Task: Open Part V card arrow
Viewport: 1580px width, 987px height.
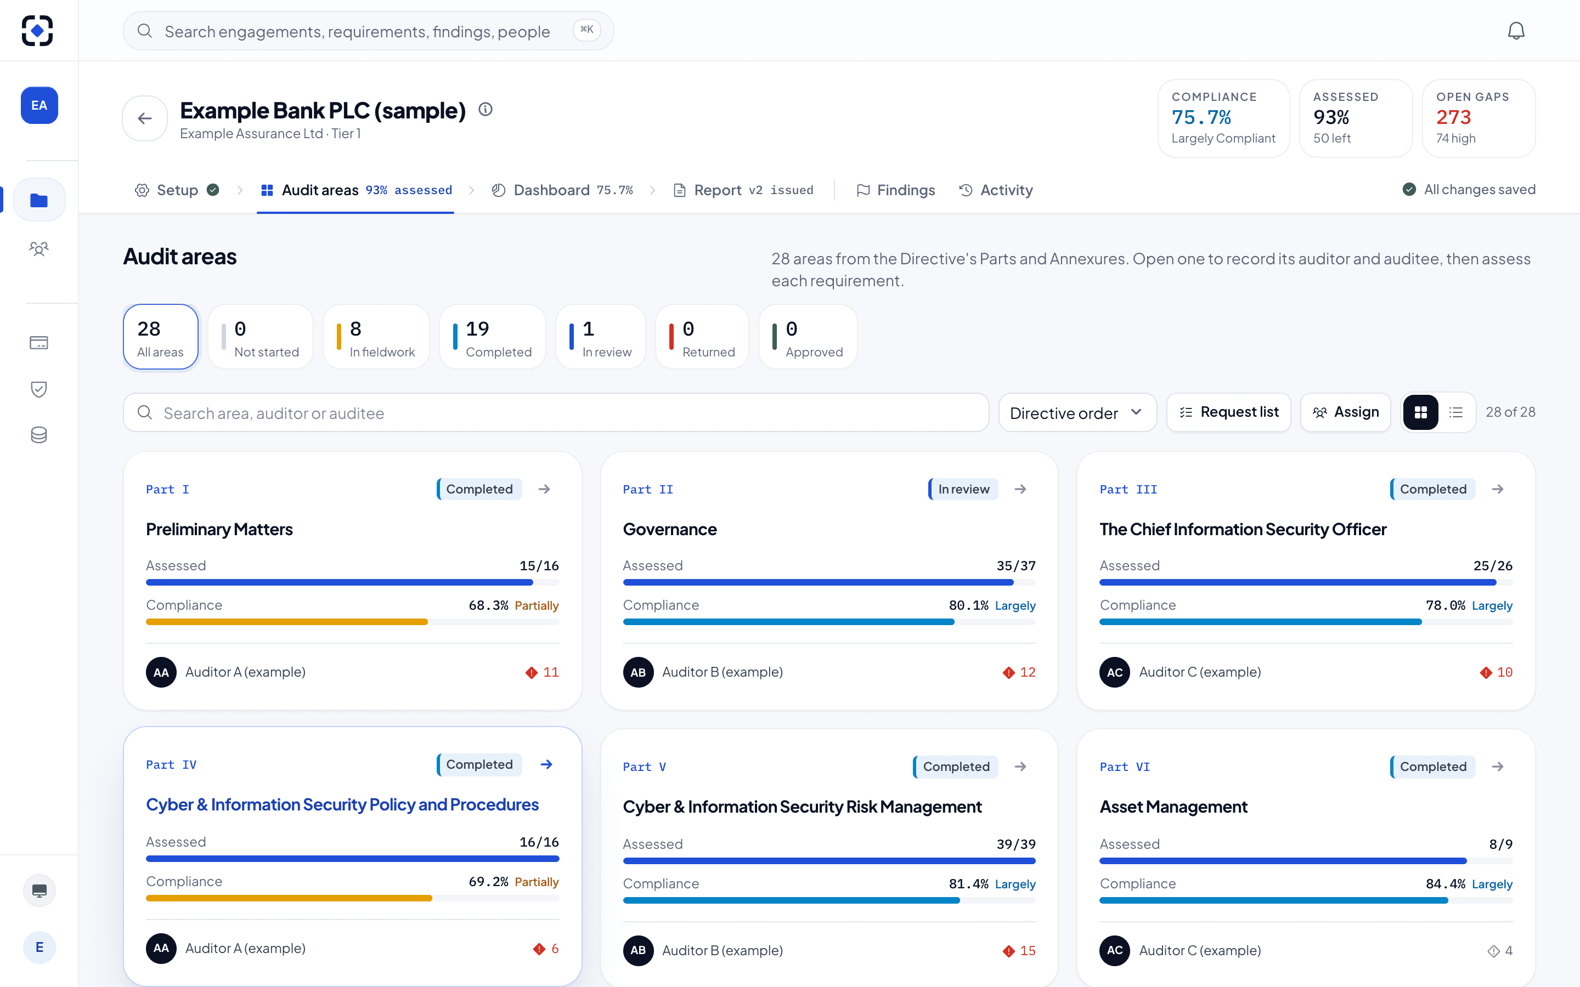Action: click(x=1020, y=767)
